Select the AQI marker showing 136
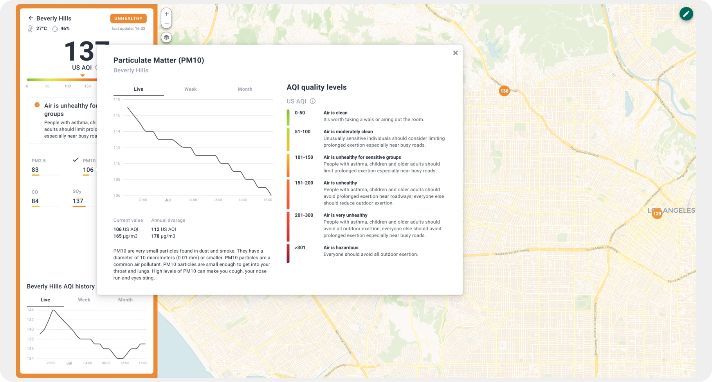Screen dimensions: 712x382 504,91
